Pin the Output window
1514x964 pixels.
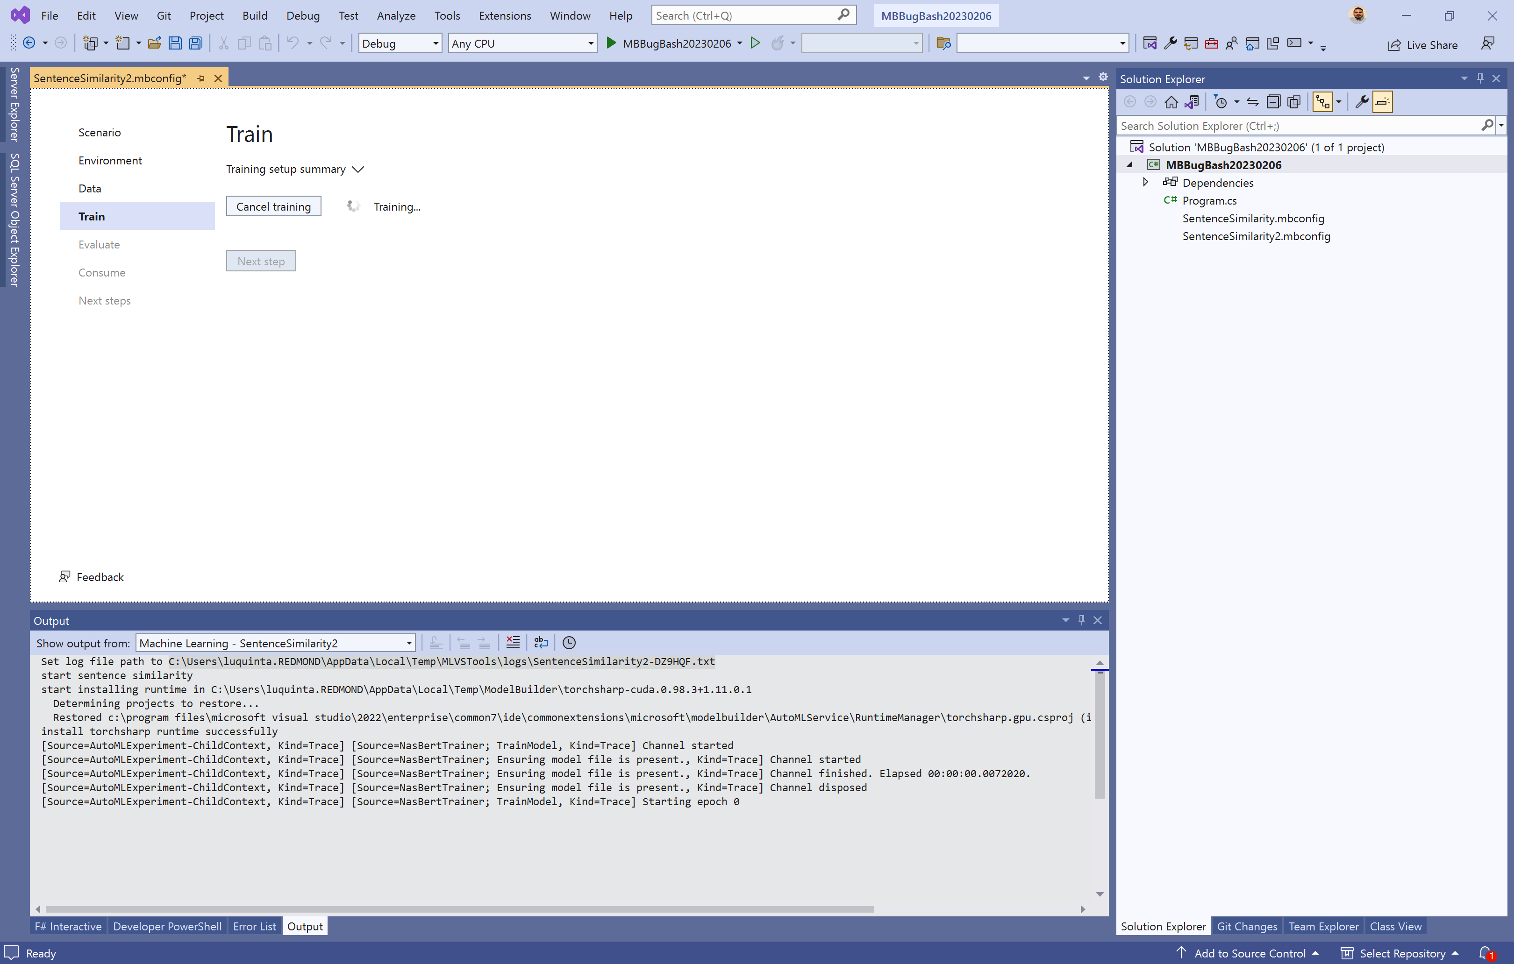pos(1081,620)
